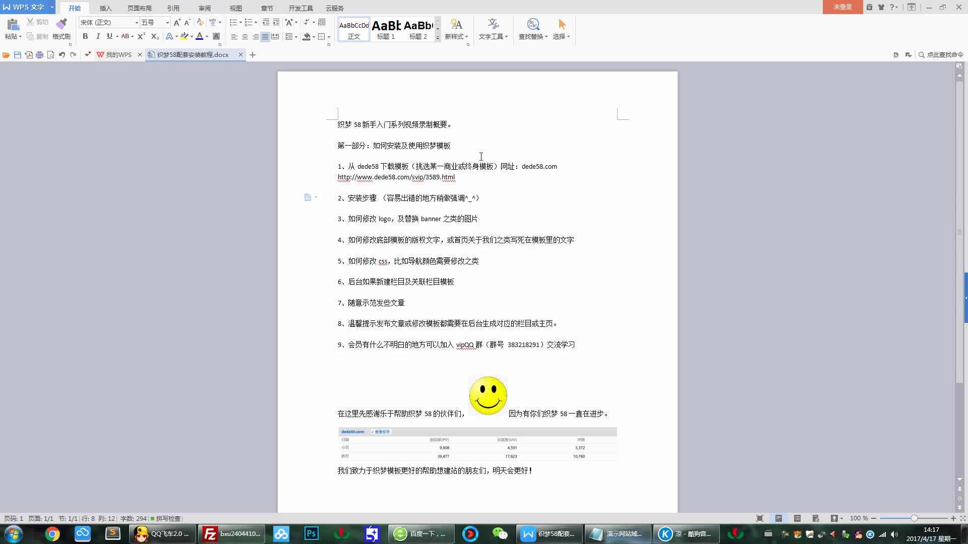Switch to the Review (审阅) tab
968x544 pixels.
point(205,8)
